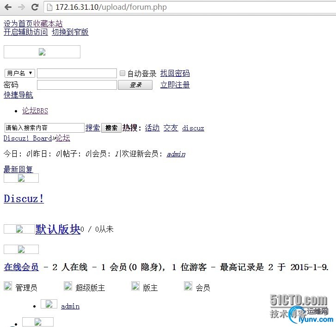Click hot search term 活动

click(x=152, y=128)
